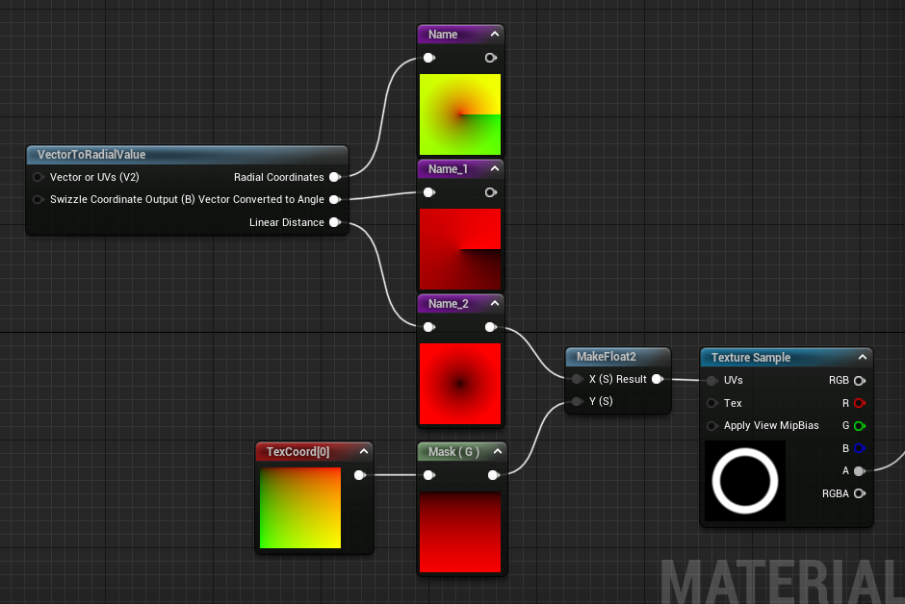905x604 pixels.
Task: Click the Mask ( G ) output pin
Action: pyautogui.click(x=493, y=475)
